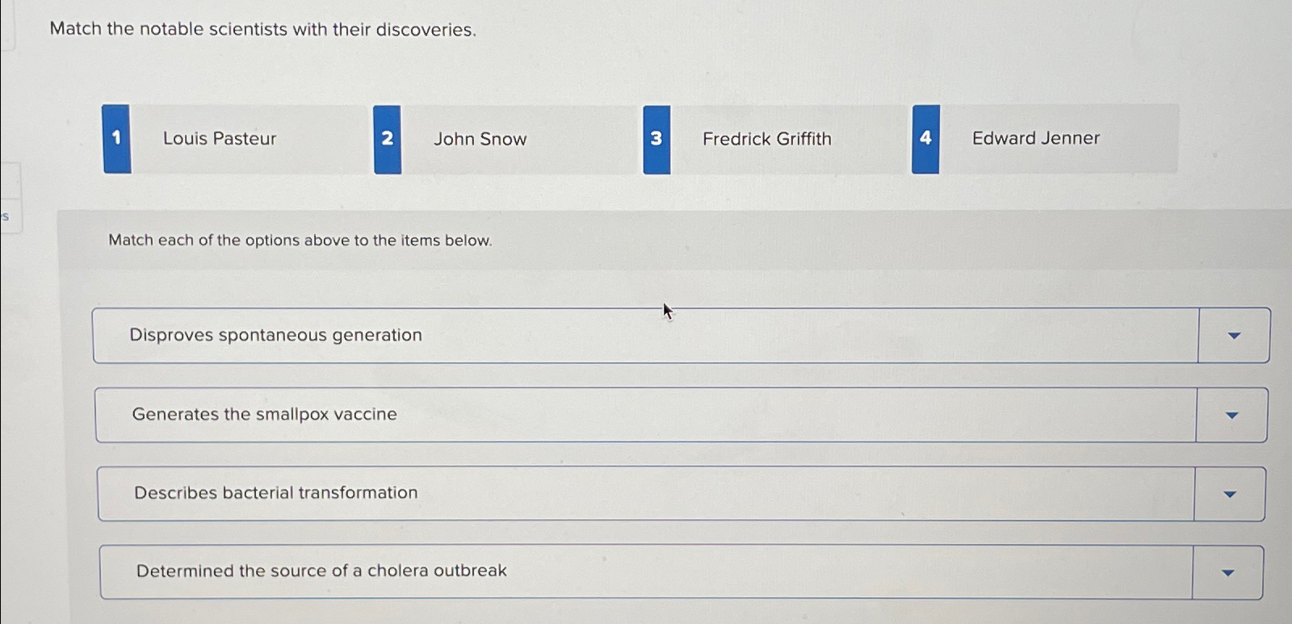Screen dimensions: 1292x624
Task: Select the Fredrick Griffith option
Action: pos(766,139)
